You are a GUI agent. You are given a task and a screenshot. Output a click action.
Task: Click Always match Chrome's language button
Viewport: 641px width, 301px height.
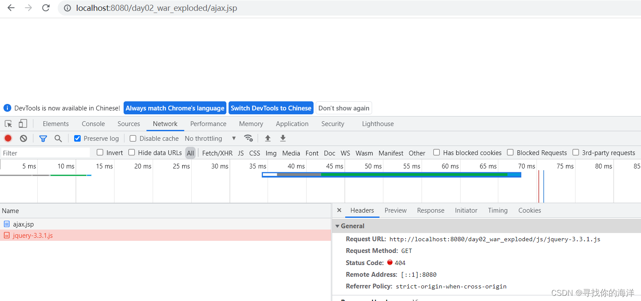pos(175,108)
